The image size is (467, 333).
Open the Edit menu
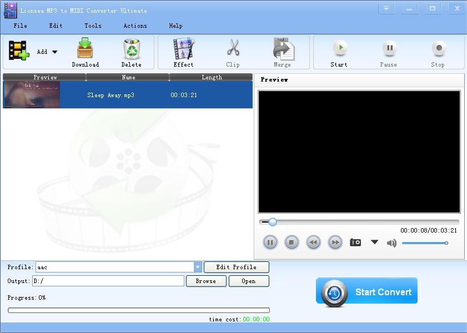pos(56,26)
